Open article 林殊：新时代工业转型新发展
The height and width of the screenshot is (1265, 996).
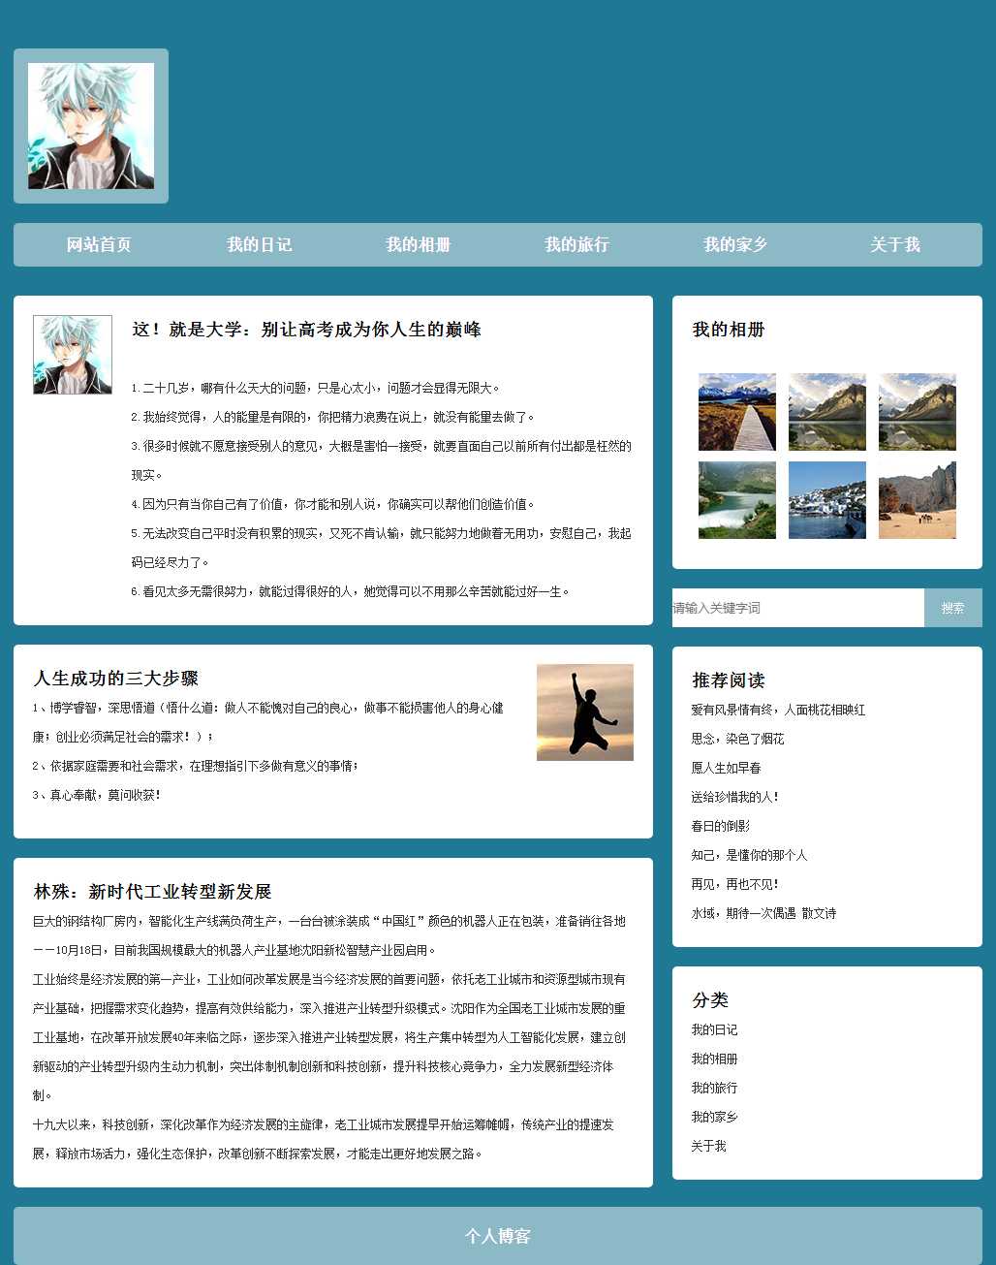click(152, 892)
